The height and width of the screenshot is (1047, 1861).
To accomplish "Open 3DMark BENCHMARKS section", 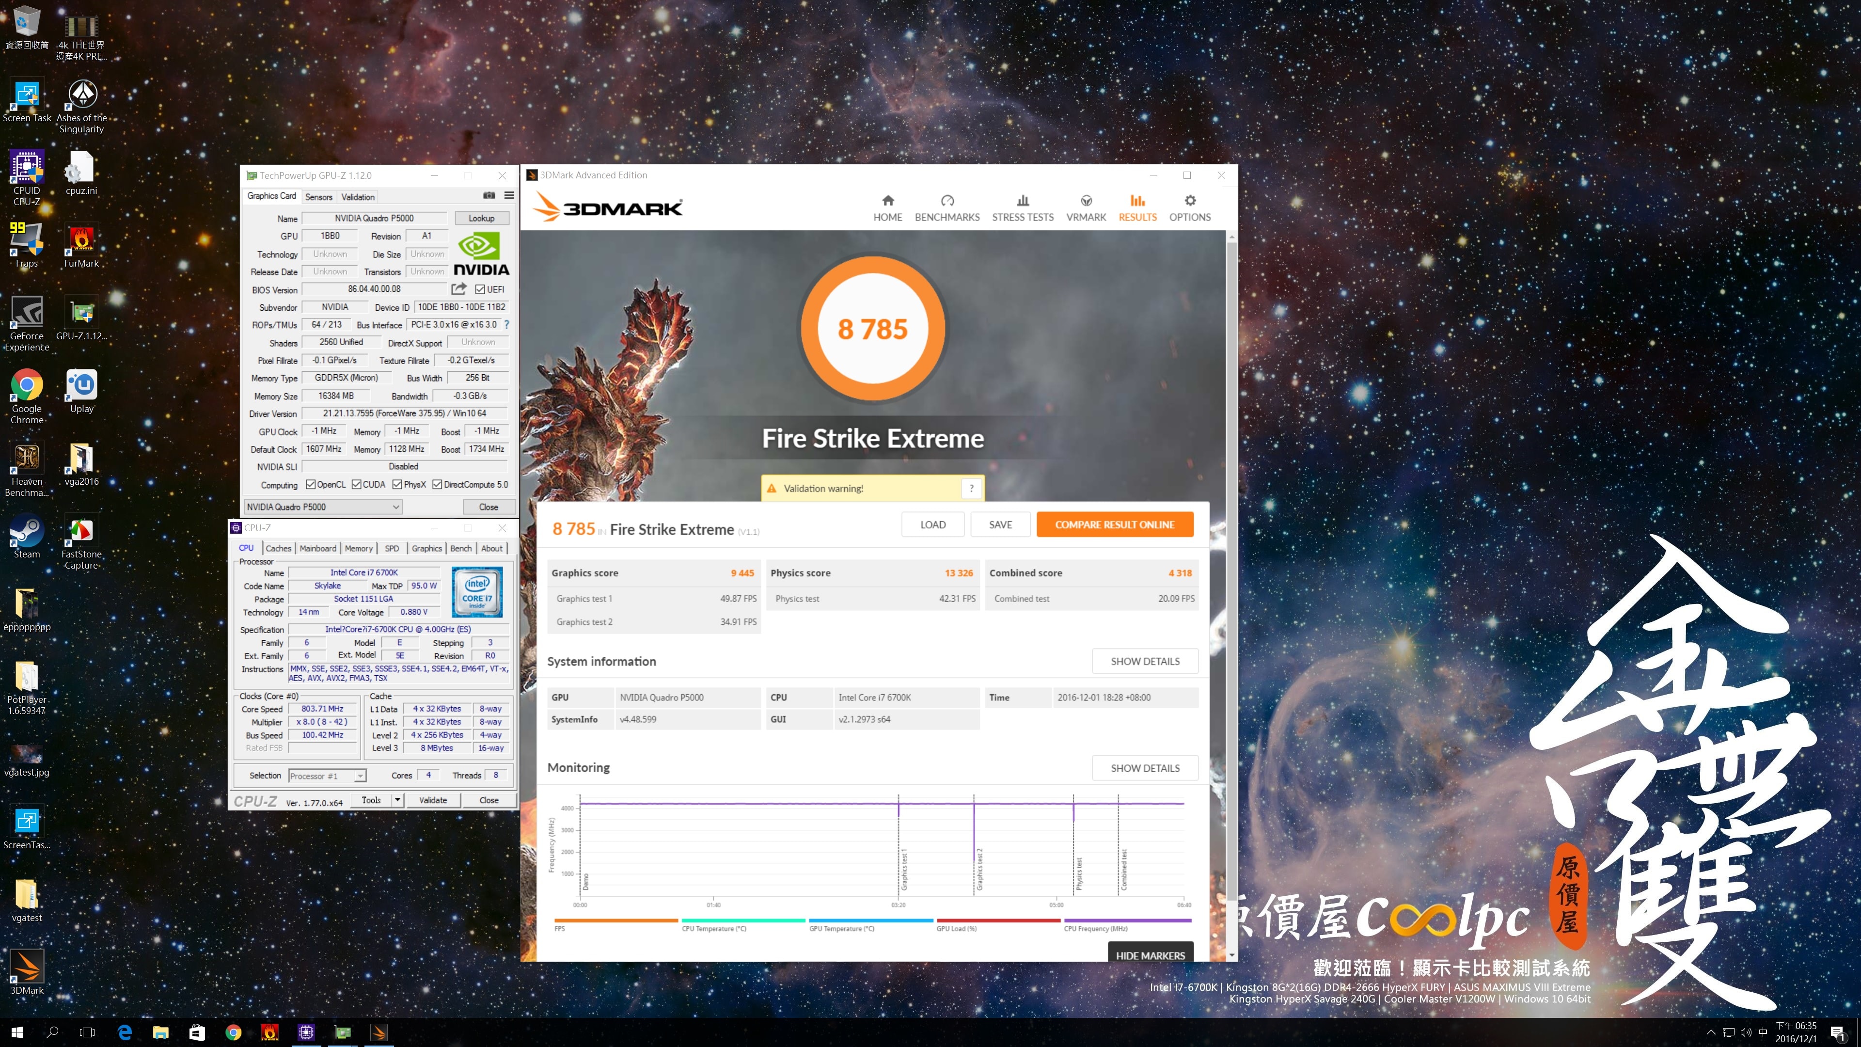I will [x=947, y=207].
